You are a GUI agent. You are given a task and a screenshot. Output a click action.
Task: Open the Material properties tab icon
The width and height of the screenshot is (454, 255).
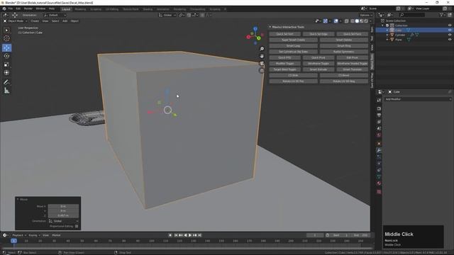coord(379,183)
